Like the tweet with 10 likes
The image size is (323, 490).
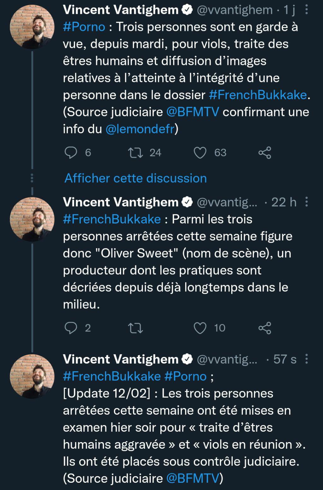point(200,328)
